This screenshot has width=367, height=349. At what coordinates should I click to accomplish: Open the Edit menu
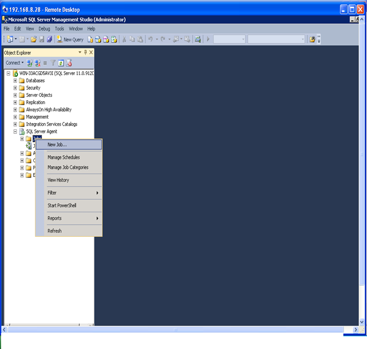pyautogui.click(x=17, y=29)
